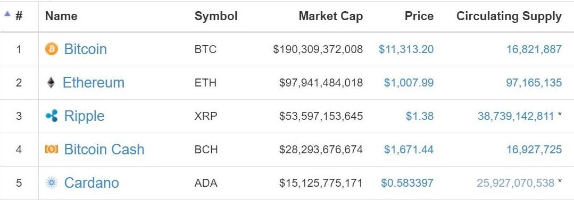
Task: Select Cardano supply value 25,927,070,538
Action: tap(515, 183)
